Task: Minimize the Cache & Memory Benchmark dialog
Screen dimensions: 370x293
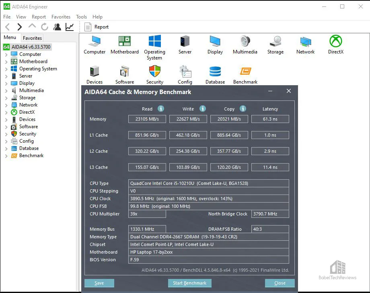Action: pos(270,91)
